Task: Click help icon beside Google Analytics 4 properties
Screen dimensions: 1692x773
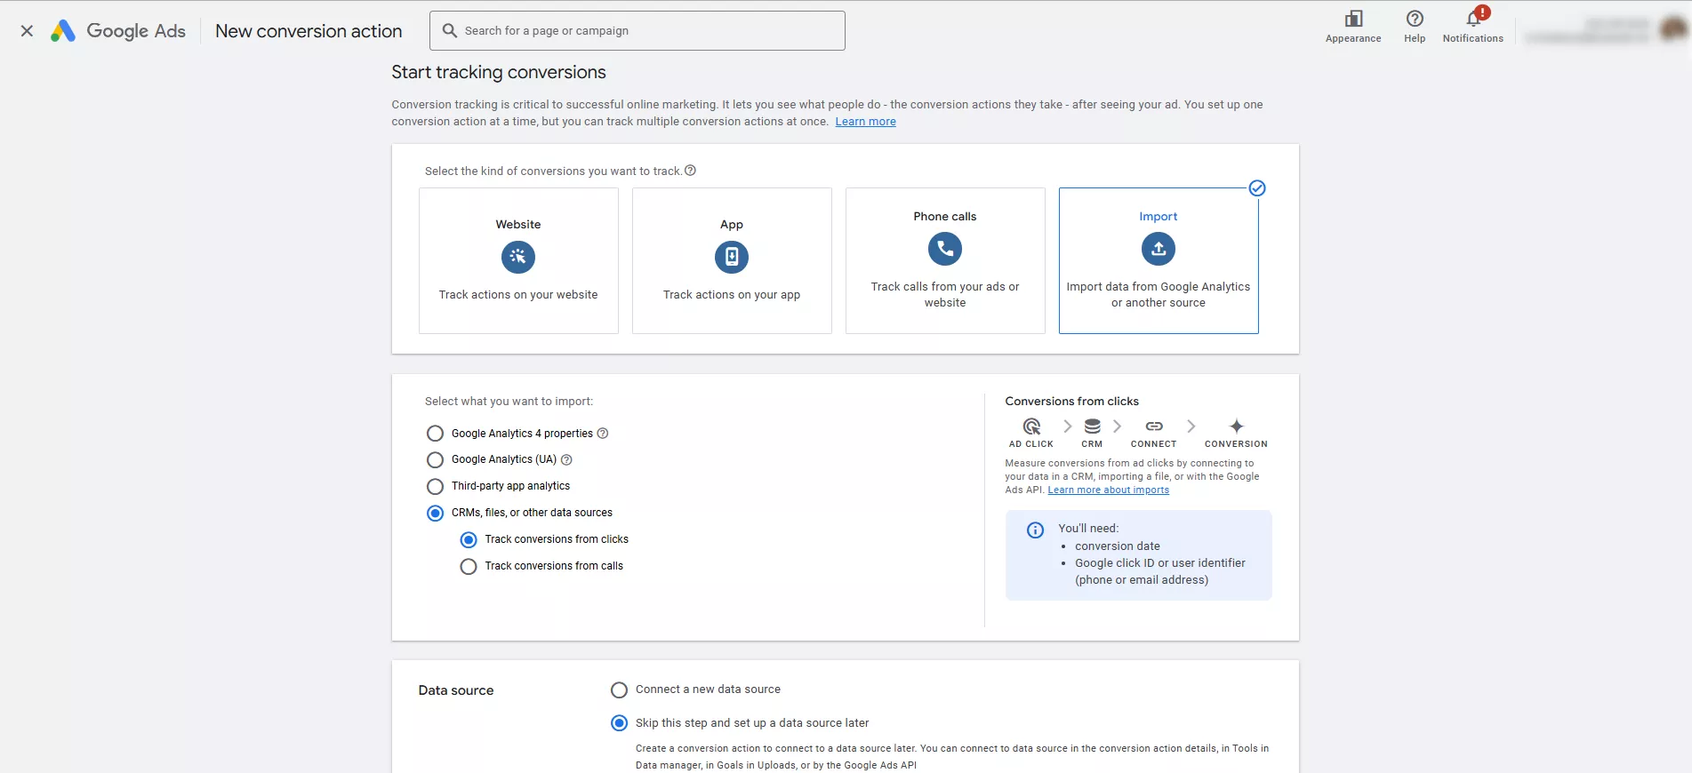Action: [x=603, y=434]
